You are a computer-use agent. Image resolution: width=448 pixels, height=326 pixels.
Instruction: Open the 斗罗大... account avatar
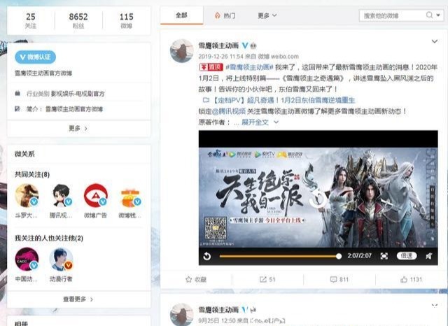pos(27,195)
